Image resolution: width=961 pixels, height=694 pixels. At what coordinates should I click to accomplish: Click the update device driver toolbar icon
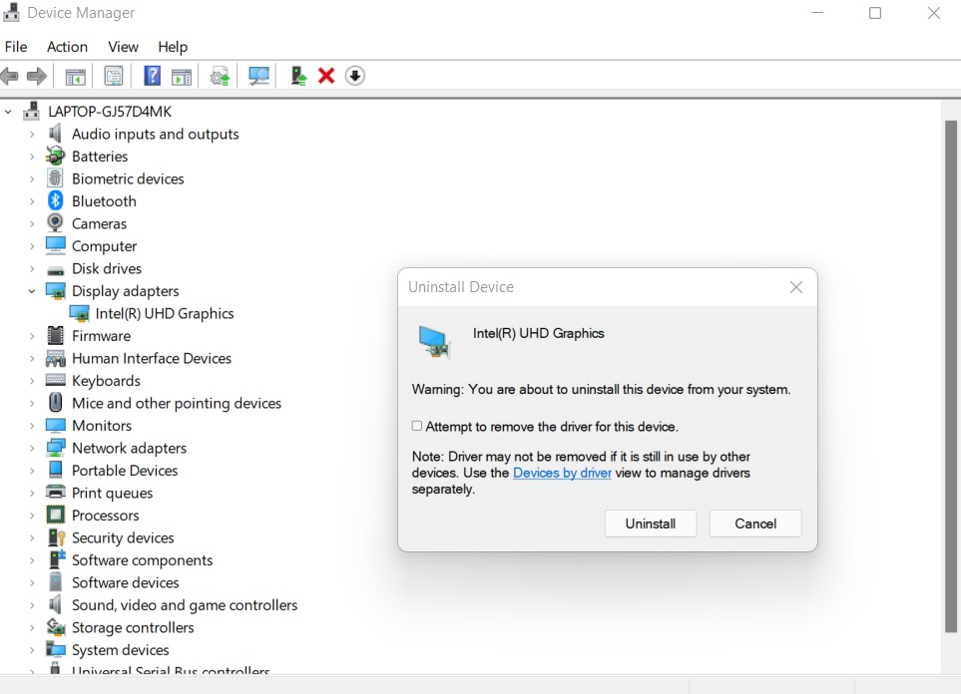(x=220, y=76)
